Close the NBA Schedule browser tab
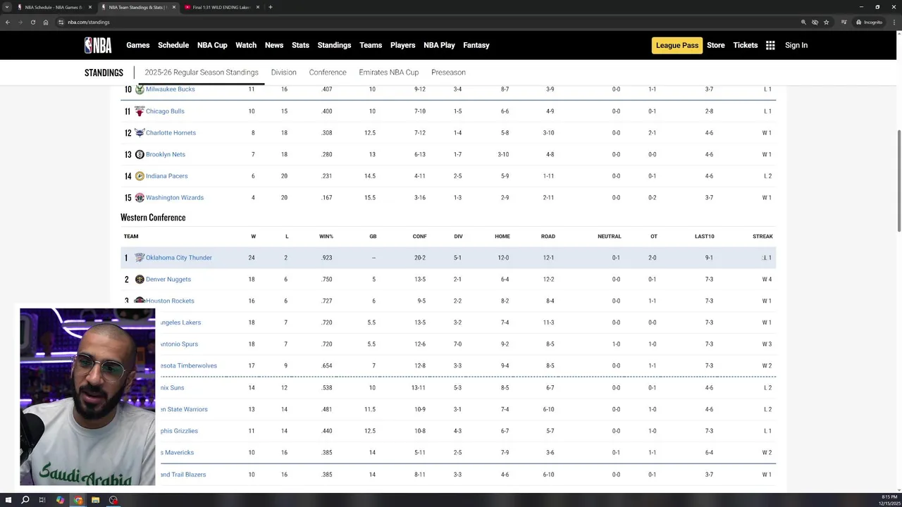 [90, 7]
